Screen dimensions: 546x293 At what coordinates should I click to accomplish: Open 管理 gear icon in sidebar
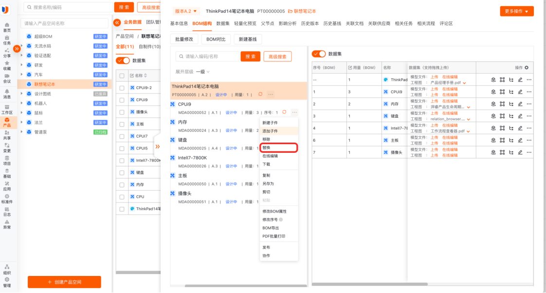[7, 283]
